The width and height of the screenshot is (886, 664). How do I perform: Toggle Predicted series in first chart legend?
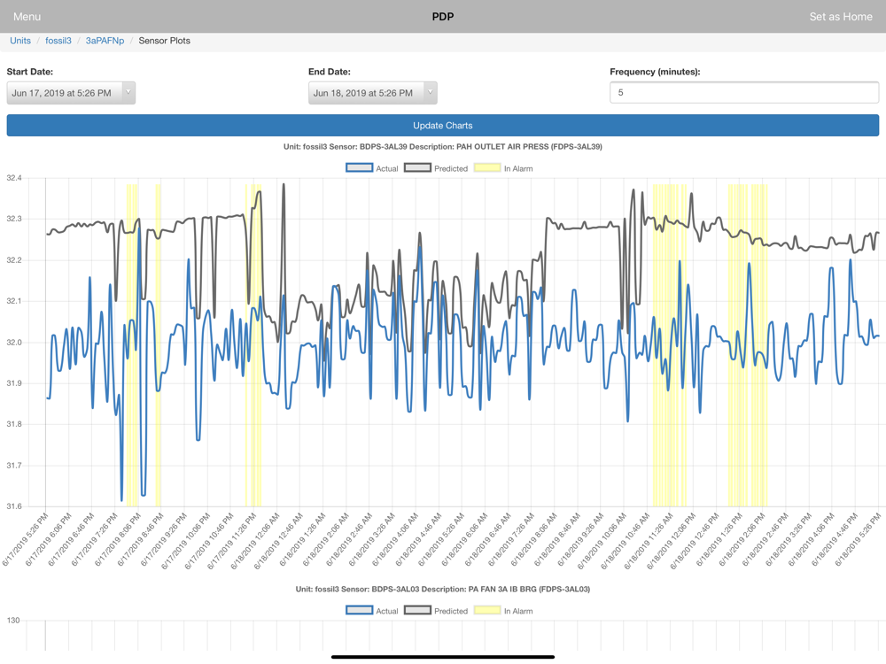coord(436,168)
